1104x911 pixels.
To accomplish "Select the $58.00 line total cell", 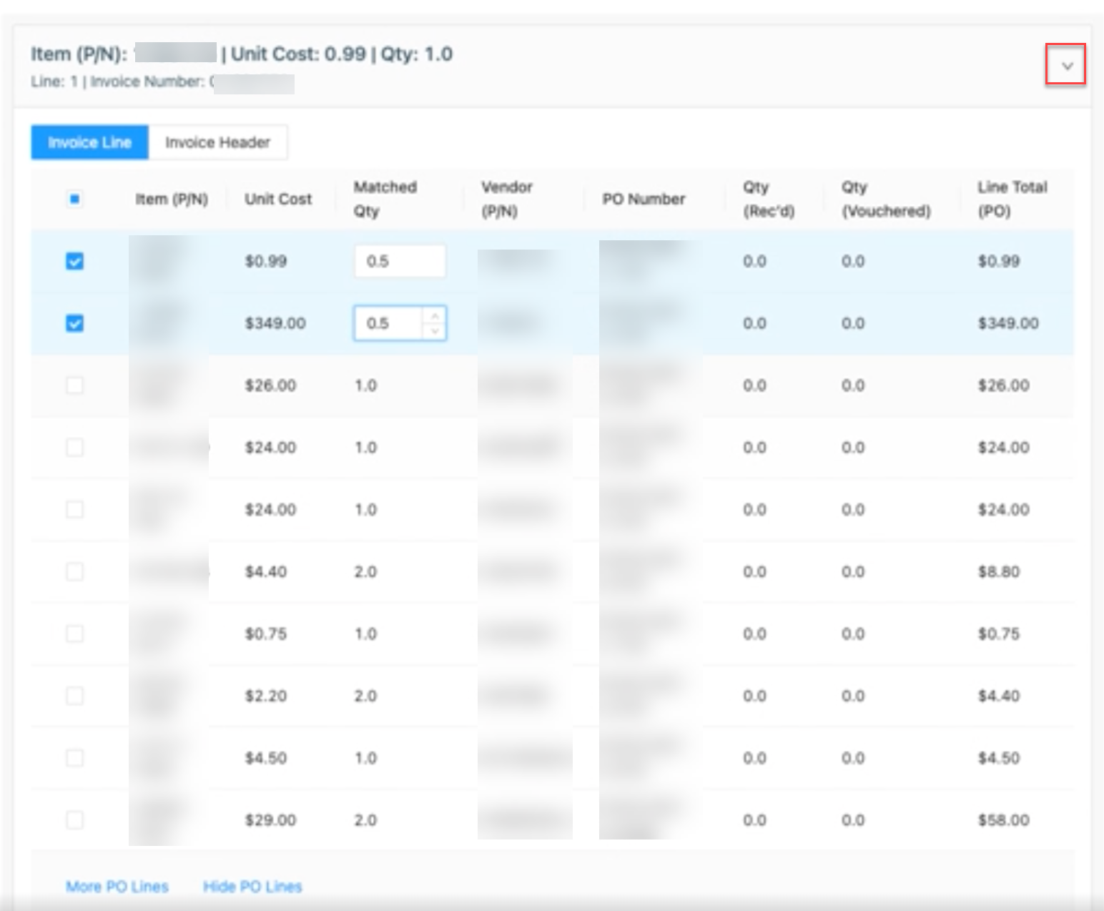I will pyautogui.click(x=1004, y=820).
